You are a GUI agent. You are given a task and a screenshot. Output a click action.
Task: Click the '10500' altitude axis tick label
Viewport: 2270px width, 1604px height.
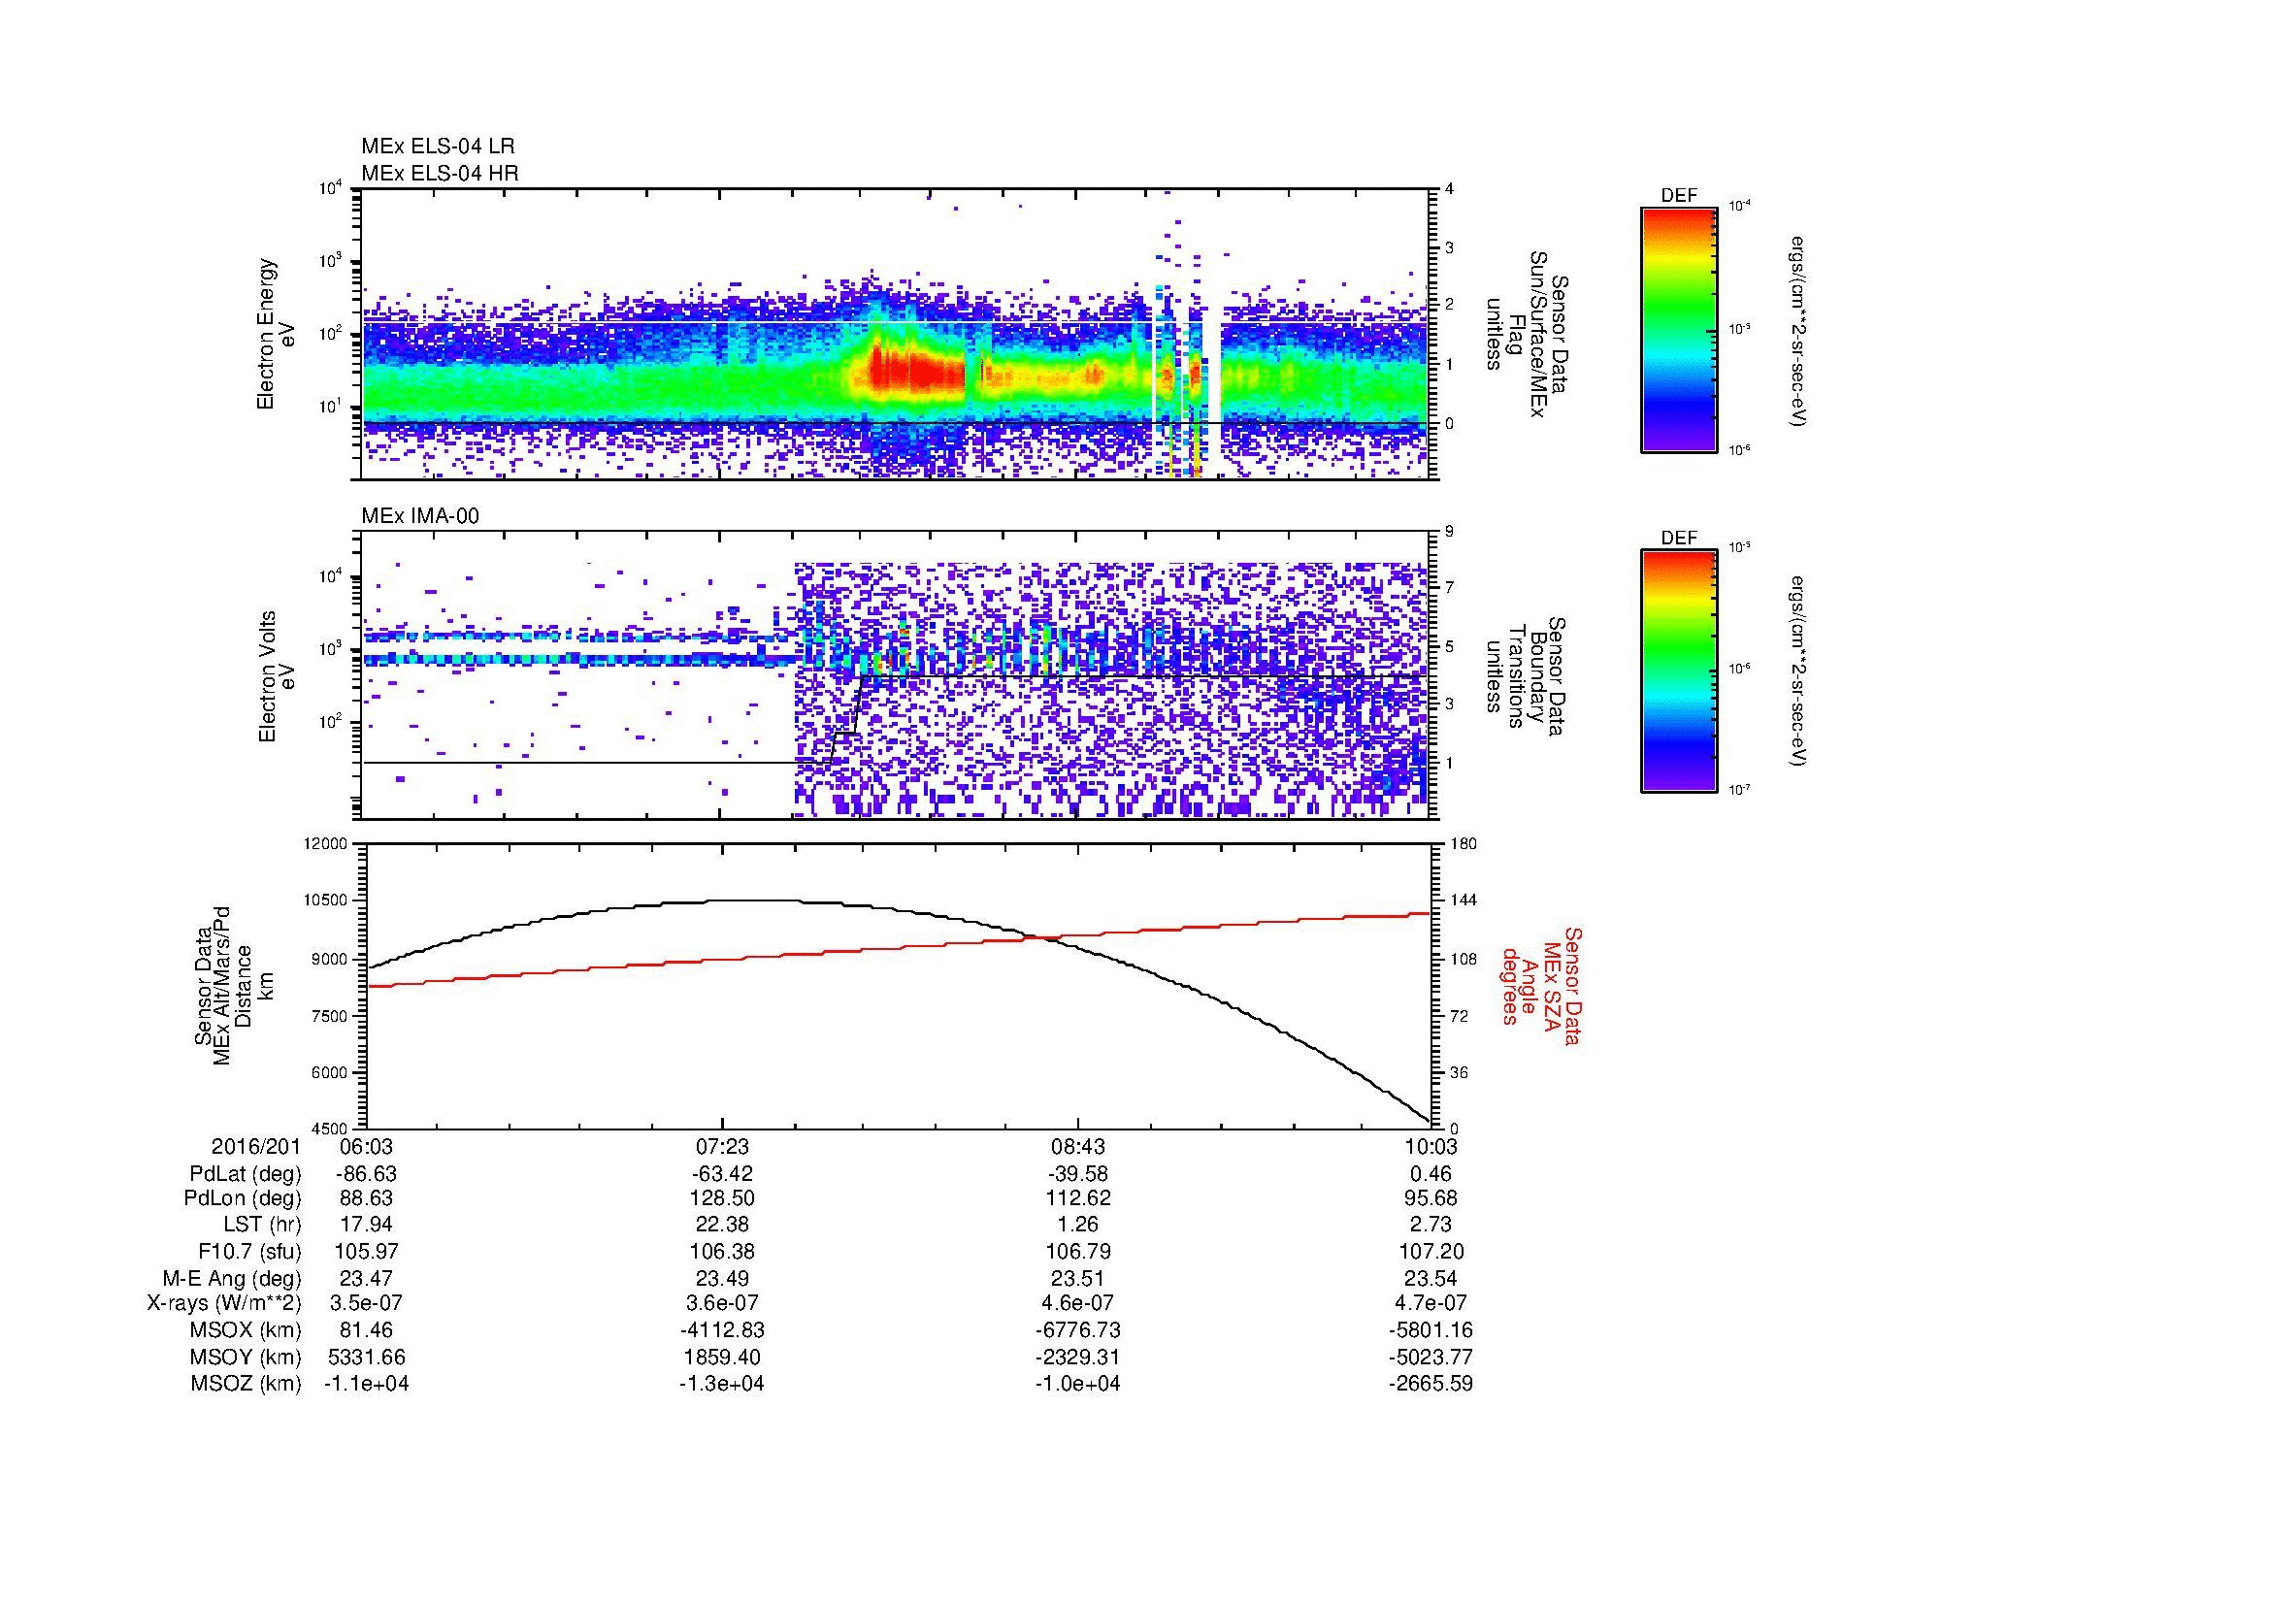[x=327, y=900]
